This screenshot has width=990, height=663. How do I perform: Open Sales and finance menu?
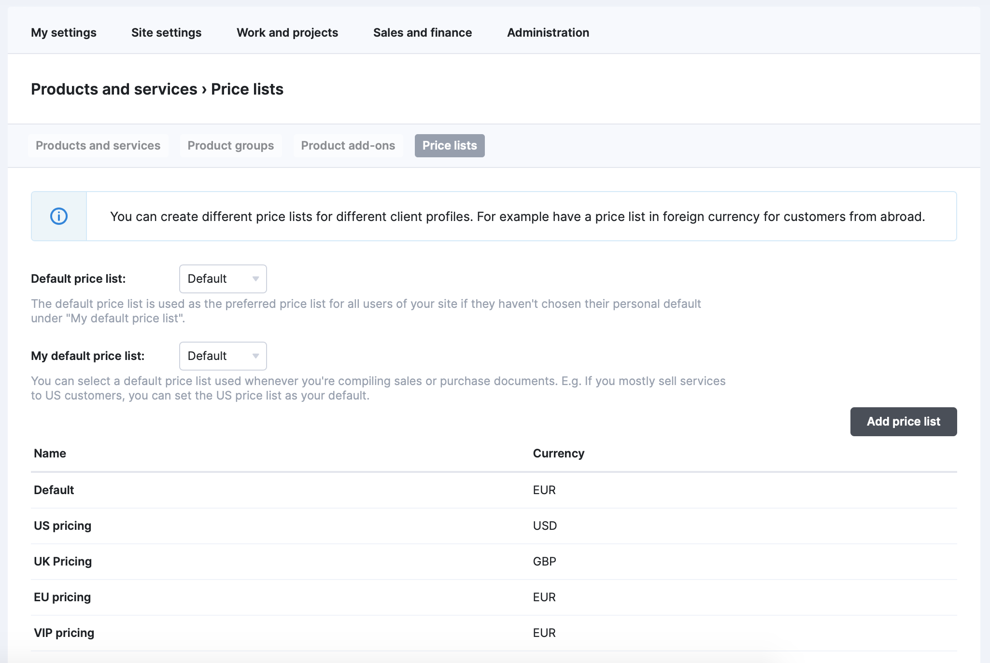(x=423, y=32)
